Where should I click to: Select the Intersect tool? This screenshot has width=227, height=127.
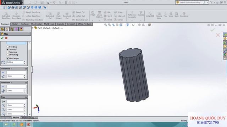tap(120, 16)
